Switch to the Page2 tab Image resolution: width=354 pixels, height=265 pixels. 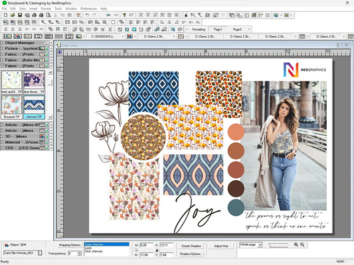point(237,29)
